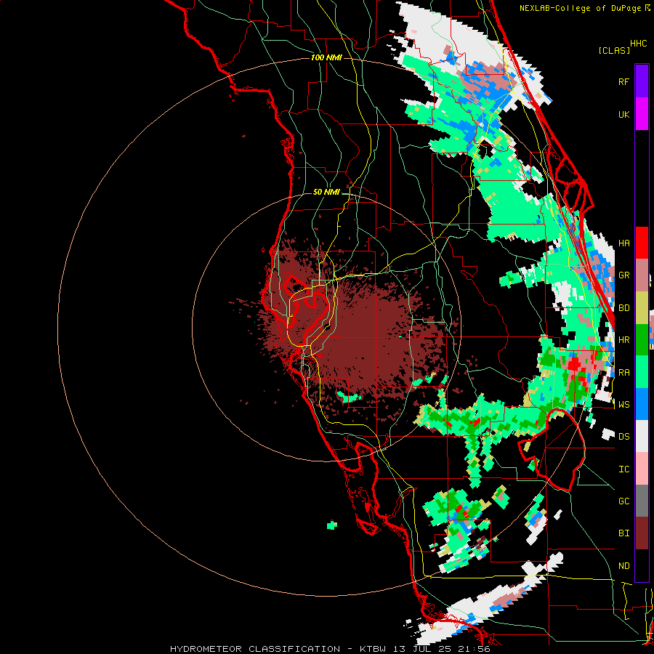
Task: Click the 'IC' legend label
Action: (623, 469)
